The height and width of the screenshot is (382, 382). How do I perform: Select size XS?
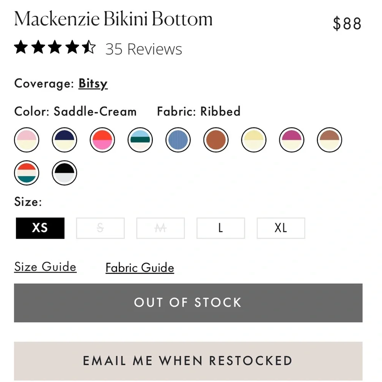pos(40,228)
